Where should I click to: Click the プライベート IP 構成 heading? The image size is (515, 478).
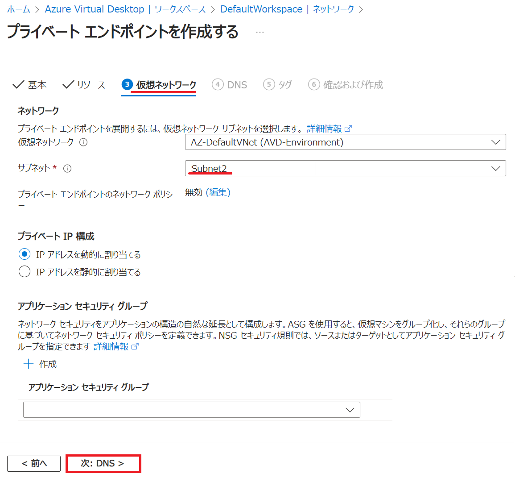coord(56,236)
